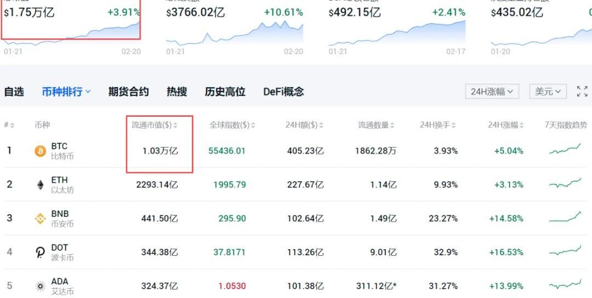The height and width of the screenshot is (298, 592).
Task: Switch to the 自选 tab
Action: coord(14,91)
